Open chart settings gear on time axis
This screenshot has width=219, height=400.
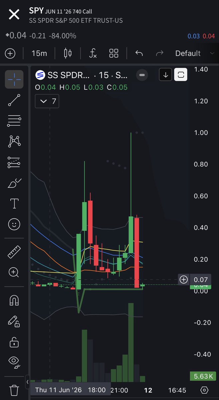tap(205, 390)
